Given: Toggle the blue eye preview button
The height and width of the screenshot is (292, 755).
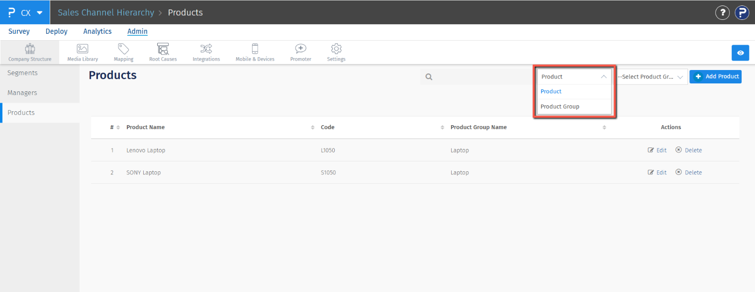Looking at the screenshot, I should pos(741,53).
